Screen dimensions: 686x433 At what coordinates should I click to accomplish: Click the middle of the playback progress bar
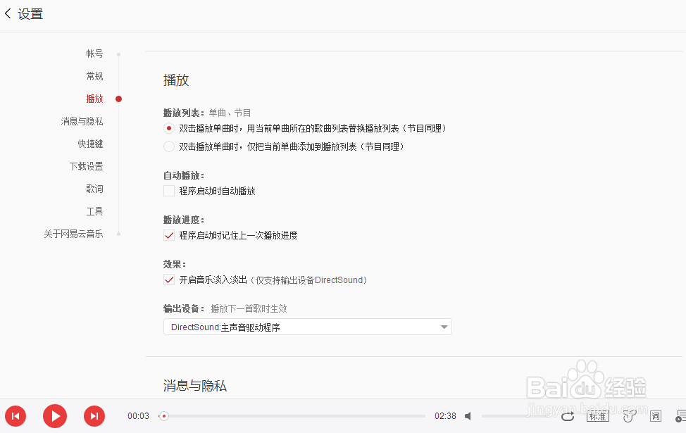[294, 416]
